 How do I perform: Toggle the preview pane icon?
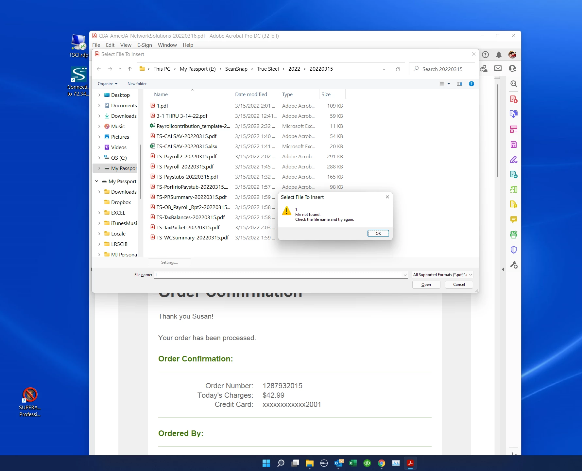pyautogui.click(x=459, y=84)
